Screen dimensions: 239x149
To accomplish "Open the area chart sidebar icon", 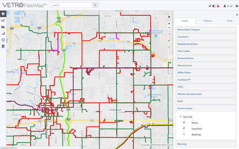I will point(3,27).
